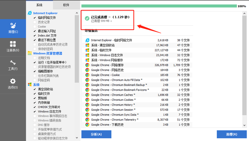
Task: Enable 历史记录 checkbox under Internet Explorer
Action: (x=35, y=22)
